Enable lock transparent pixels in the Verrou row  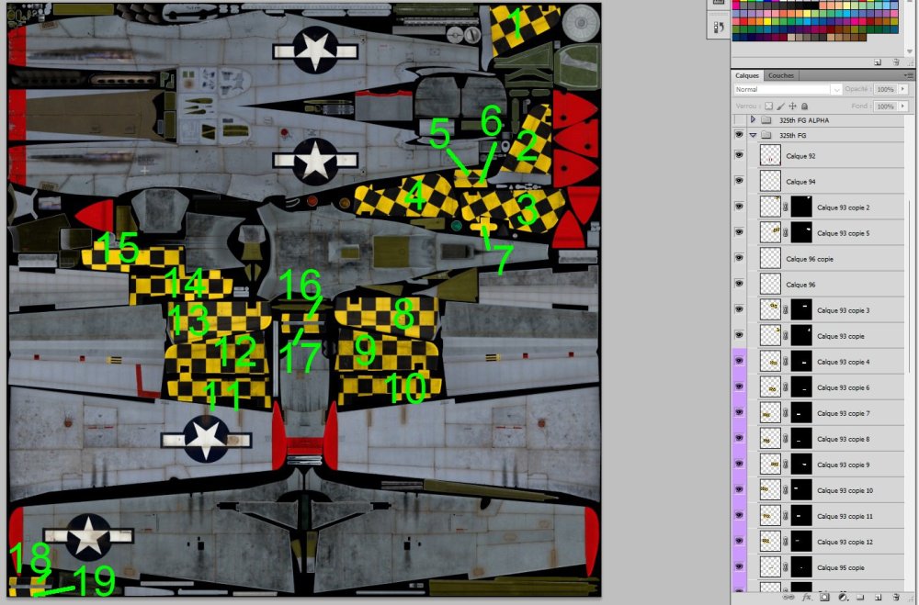click(768, 106)
